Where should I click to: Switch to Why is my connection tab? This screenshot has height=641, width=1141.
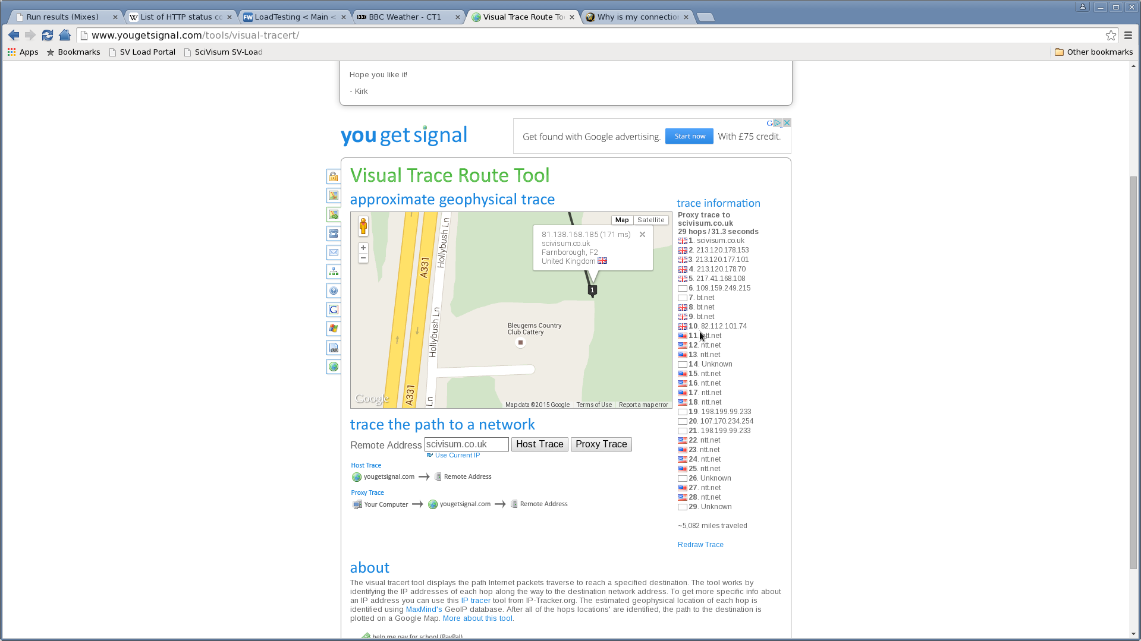pyautogui.click(x=638, y=17)
